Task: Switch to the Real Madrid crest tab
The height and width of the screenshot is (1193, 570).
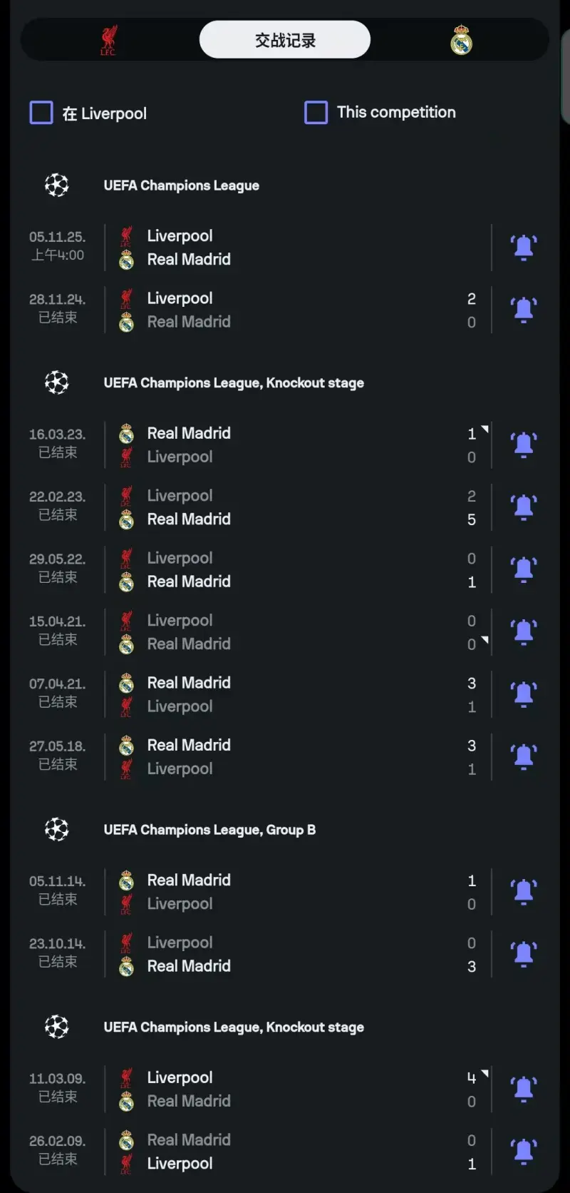Action: click(461, 41)
